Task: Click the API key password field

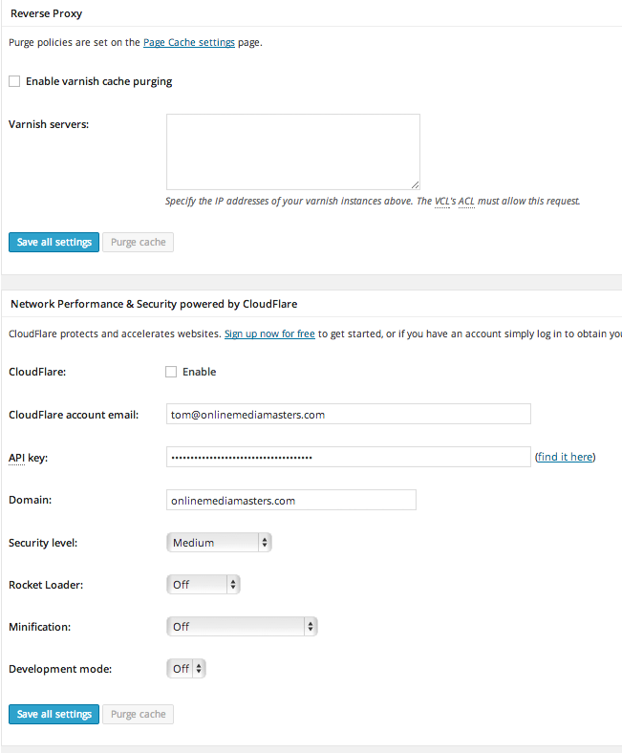Action: [x=348, y=458]
